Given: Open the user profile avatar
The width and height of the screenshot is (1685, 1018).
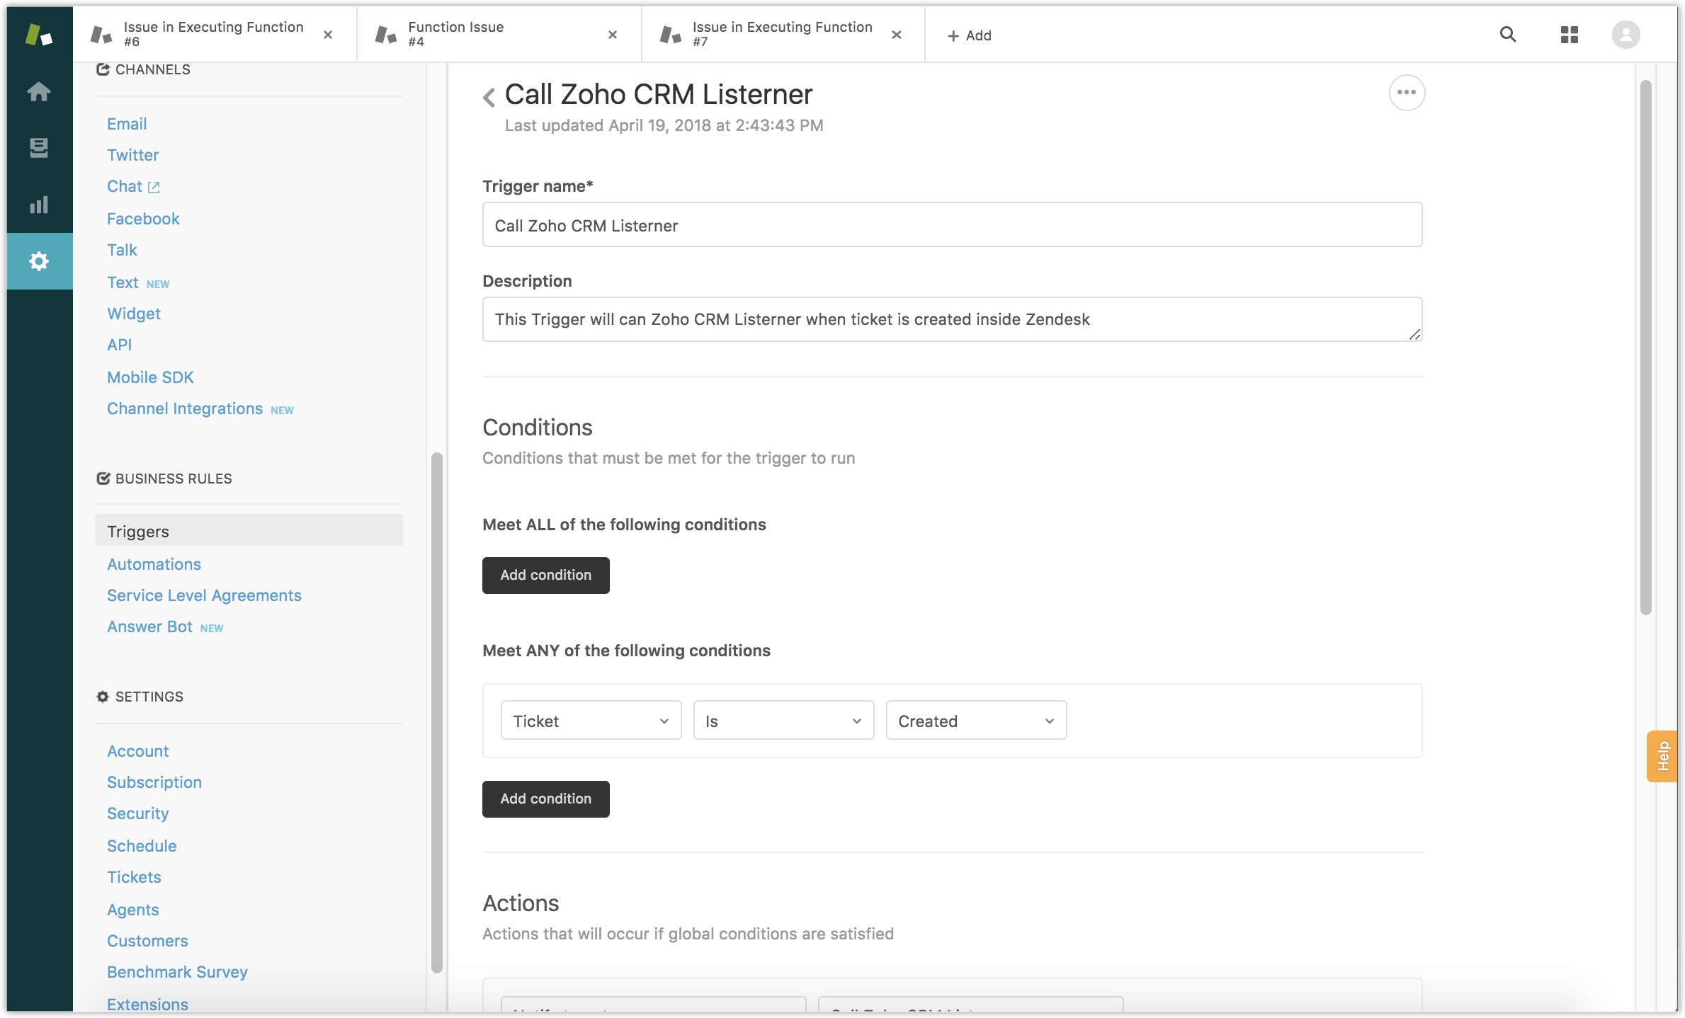Looking at the screenshot, I should point(1626,35).
